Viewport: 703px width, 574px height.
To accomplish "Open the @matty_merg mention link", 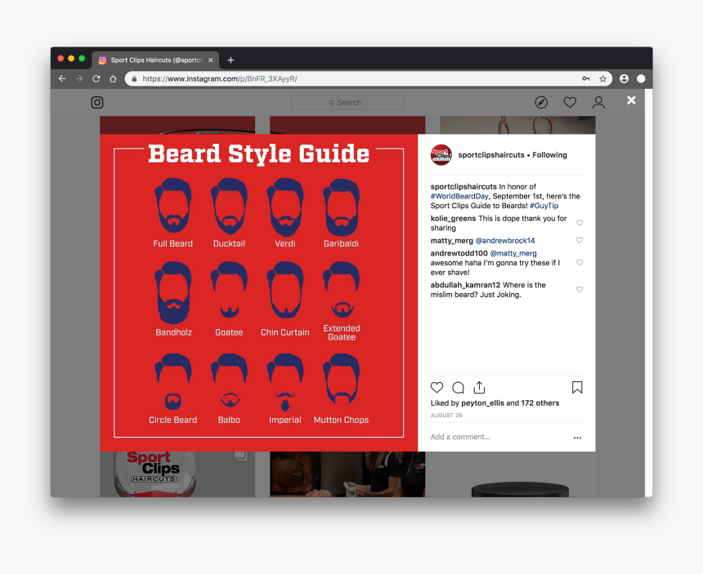I will 513,253.
